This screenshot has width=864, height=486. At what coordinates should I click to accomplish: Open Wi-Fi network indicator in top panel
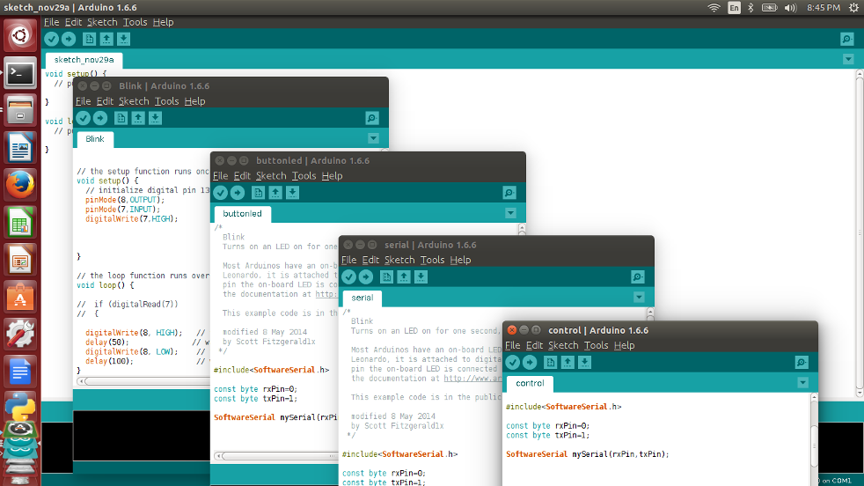pos(714,8)
